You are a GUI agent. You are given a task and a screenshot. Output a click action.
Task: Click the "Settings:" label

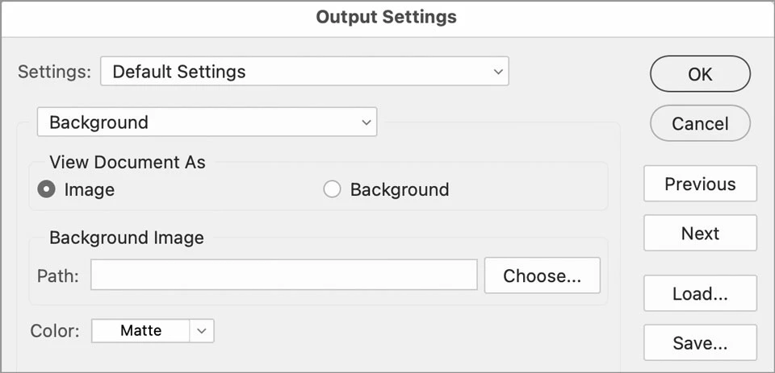[x=54, y=72]
